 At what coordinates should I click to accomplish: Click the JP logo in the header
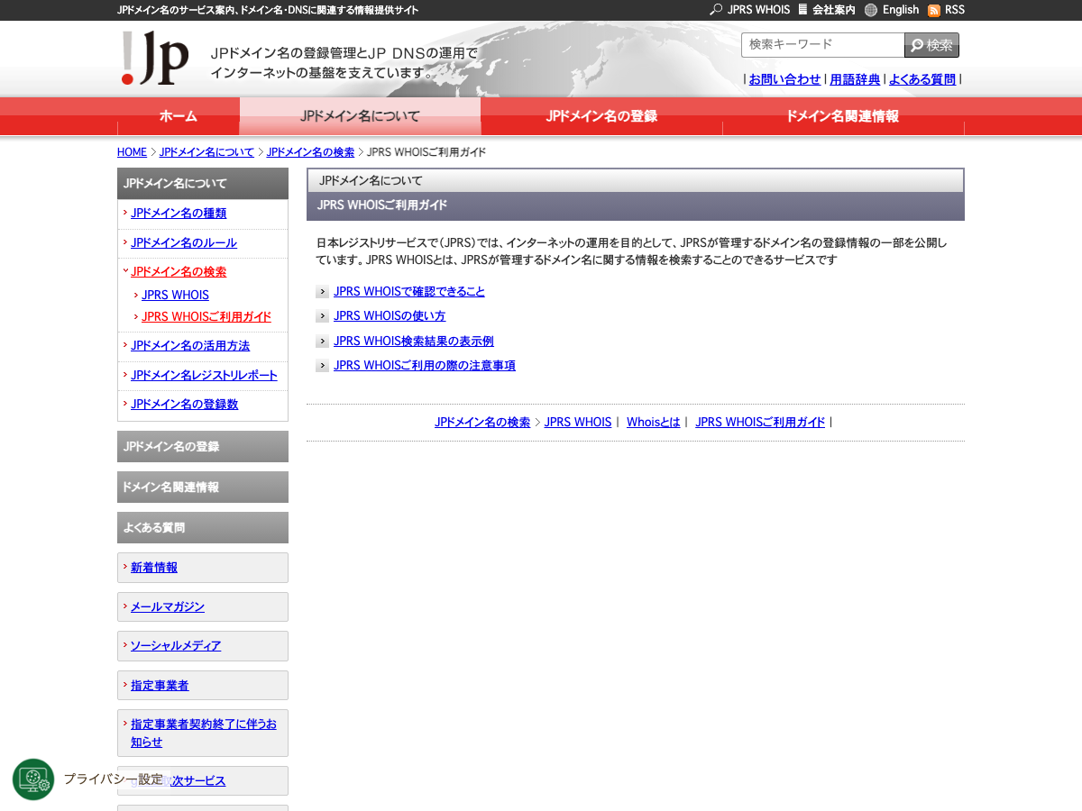[x=154, y=59]
